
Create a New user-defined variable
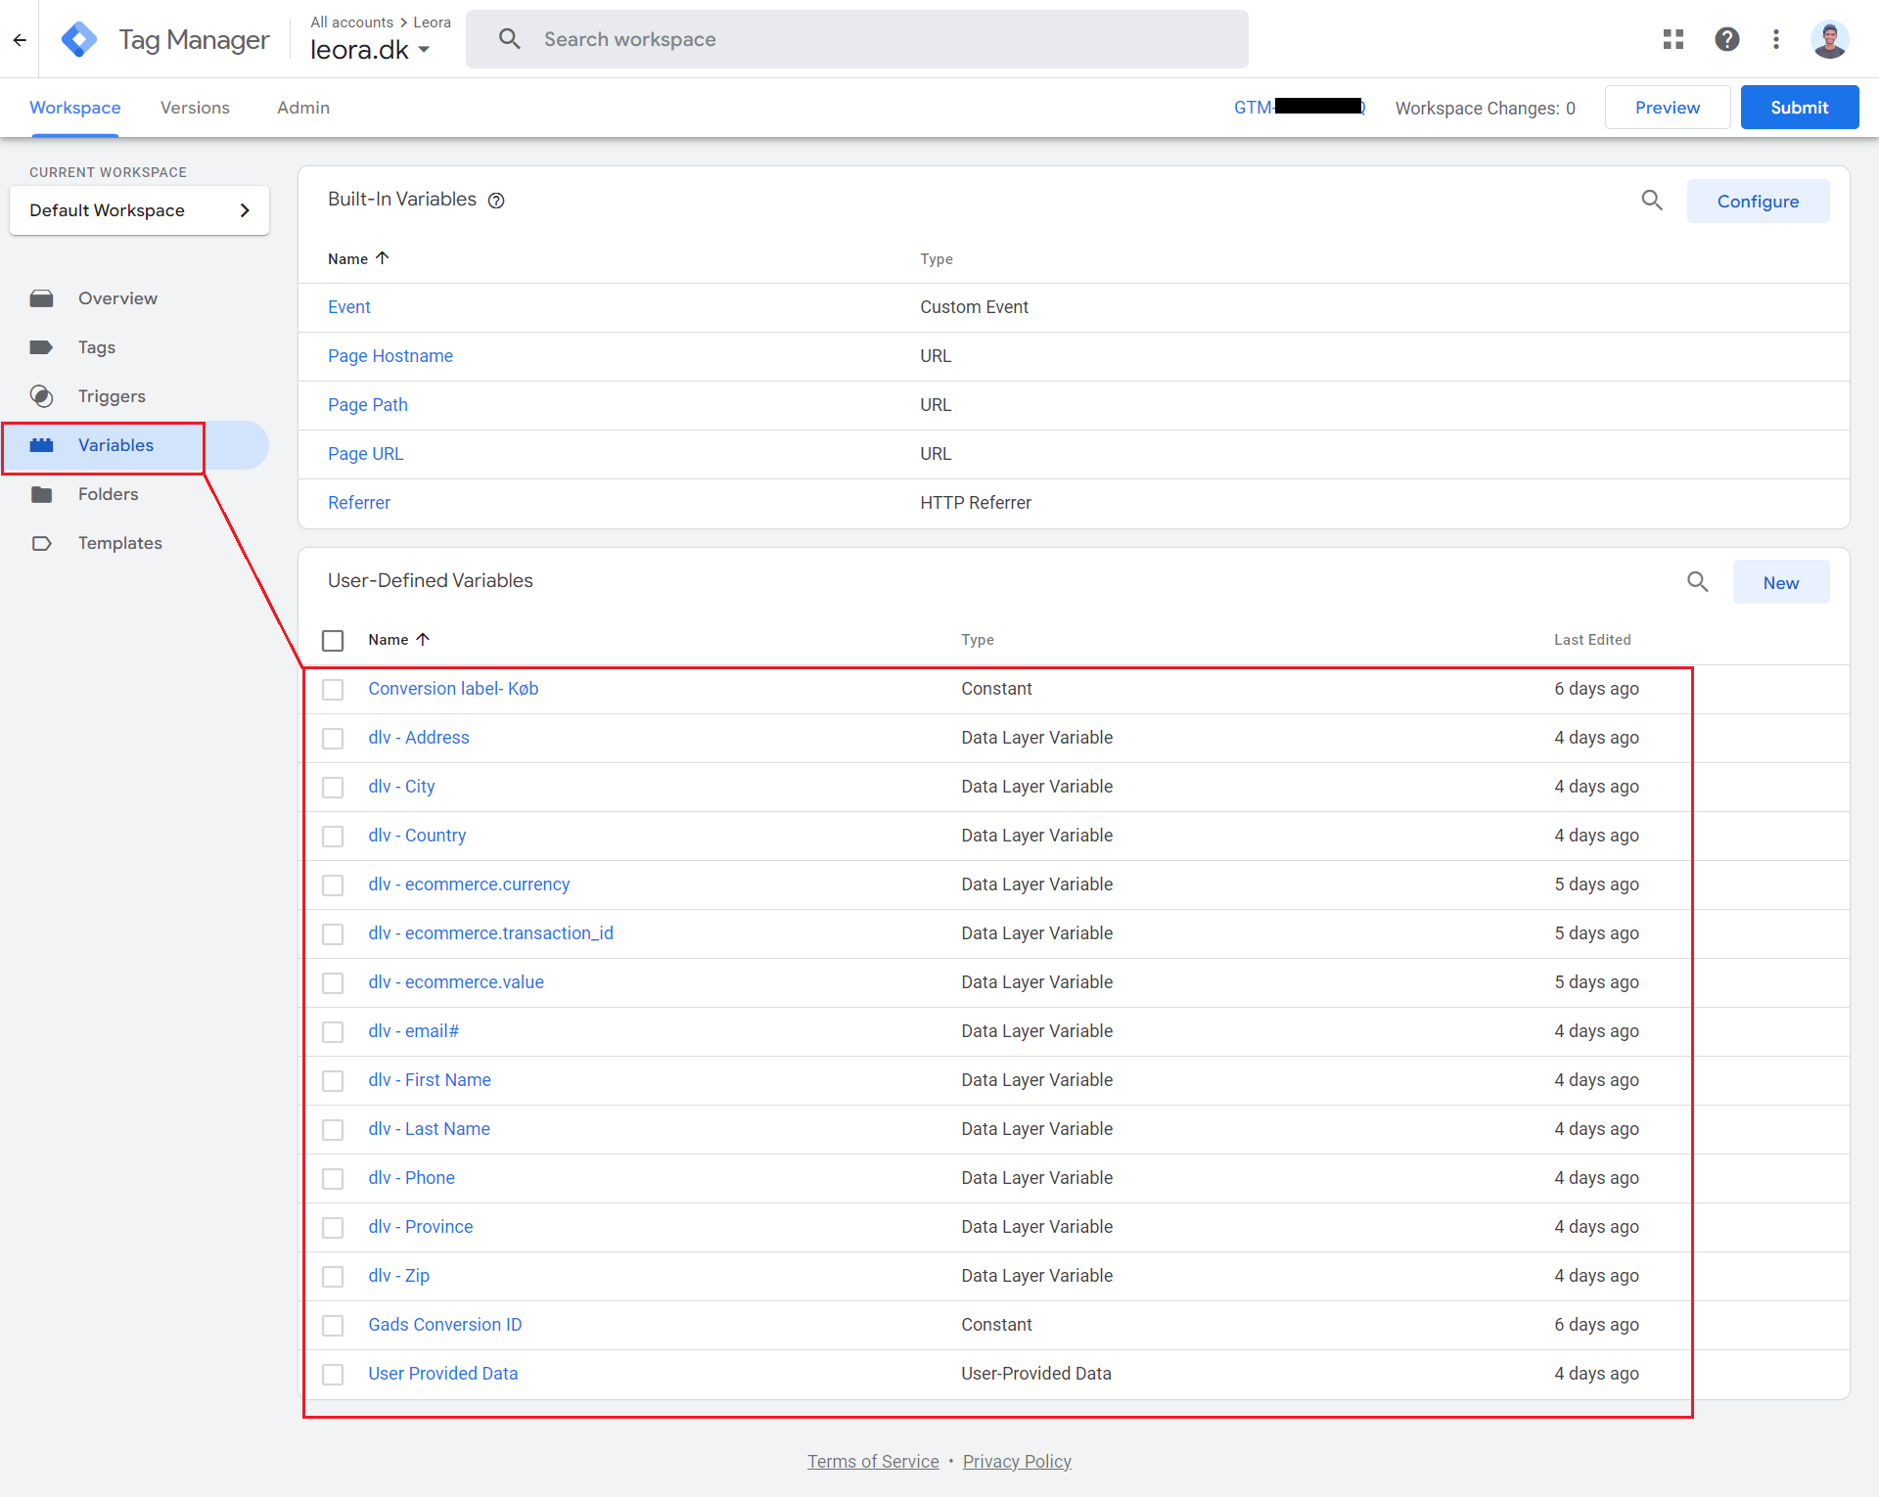point(1781,582)
